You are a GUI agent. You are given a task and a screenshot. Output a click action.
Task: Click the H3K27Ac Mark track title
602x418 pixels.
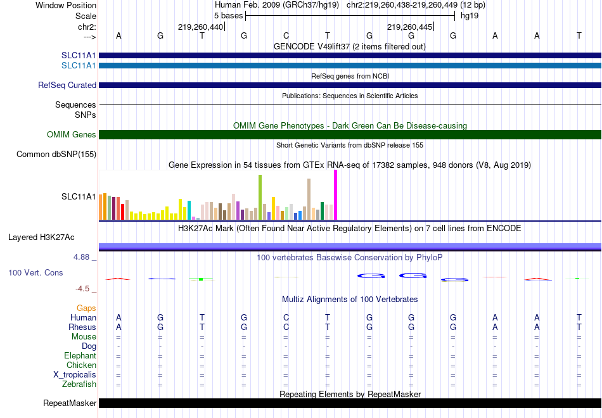(349, 229)
